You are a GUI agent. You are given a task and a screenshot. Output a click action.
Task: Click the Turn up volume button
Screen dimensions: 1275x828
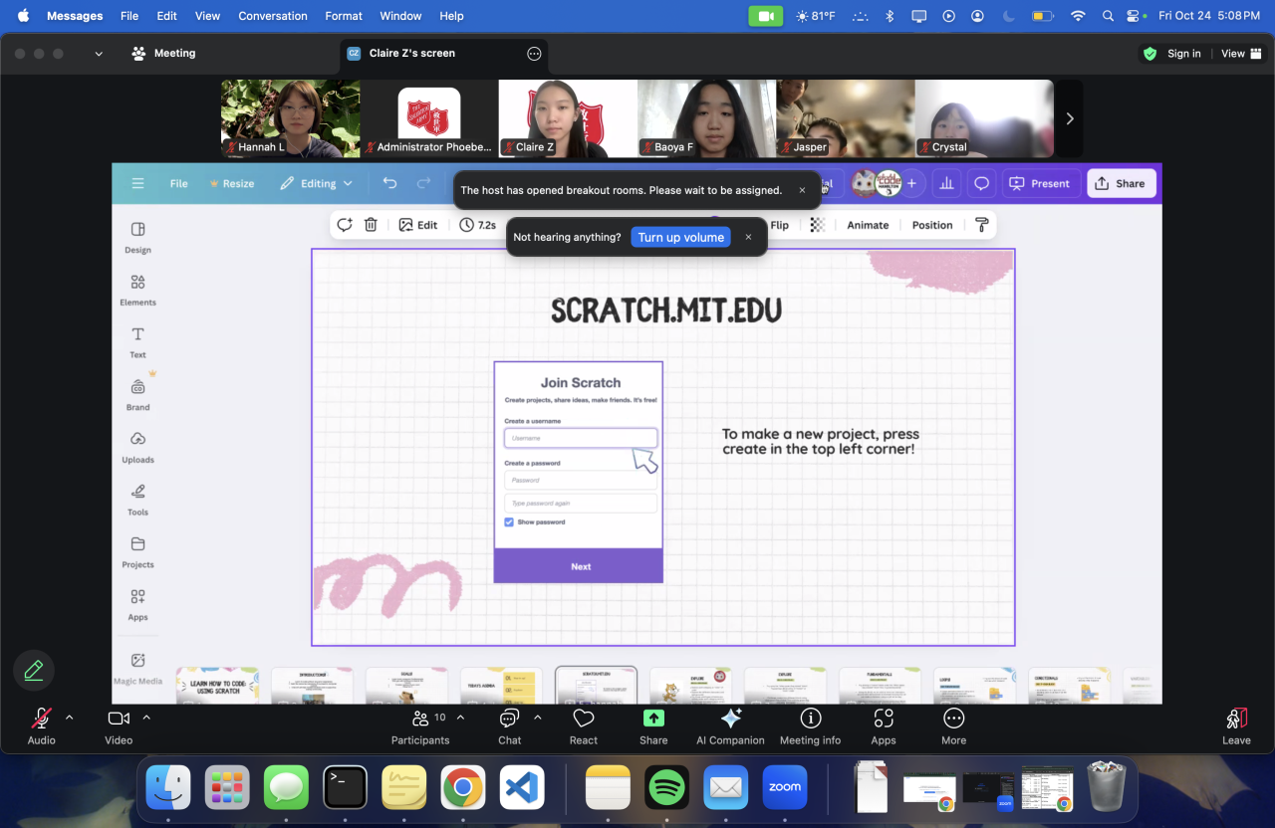pyautogui.click(x=681, y=238)
